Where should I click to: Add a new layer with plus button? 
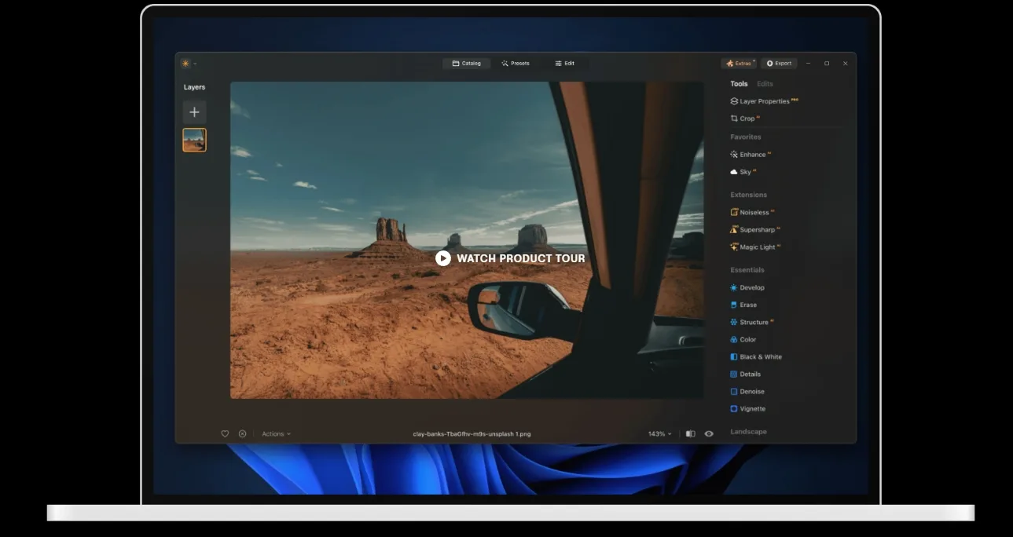[x=194, y=112]
